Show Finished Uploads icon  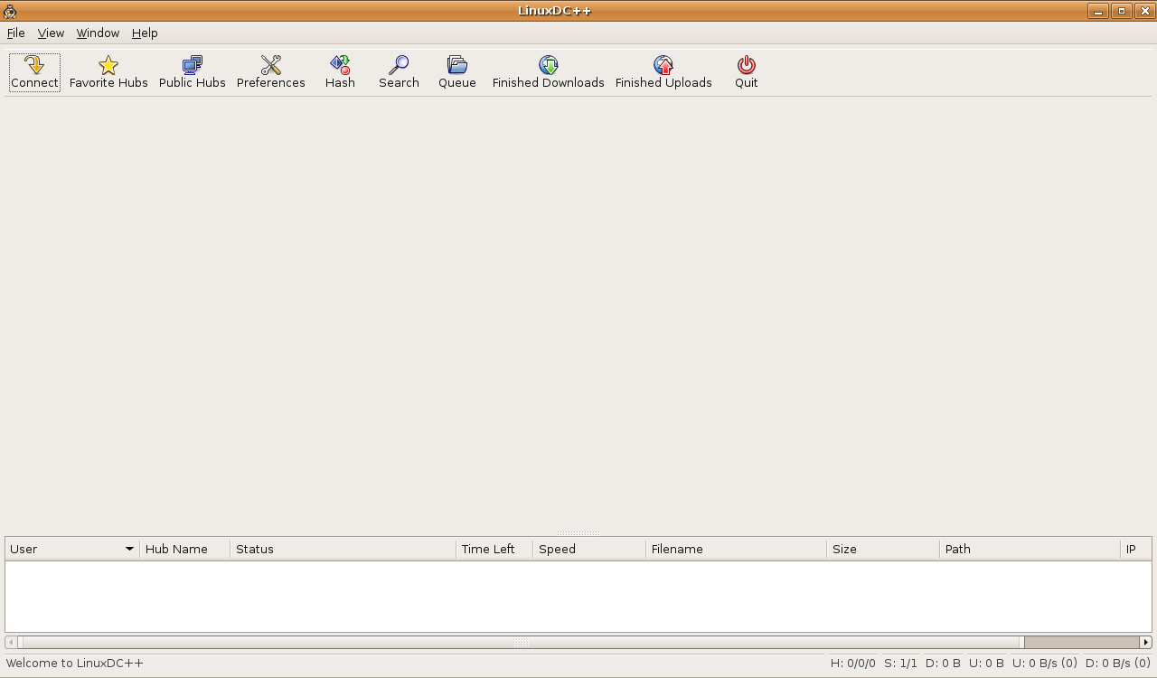pos(663,65)
